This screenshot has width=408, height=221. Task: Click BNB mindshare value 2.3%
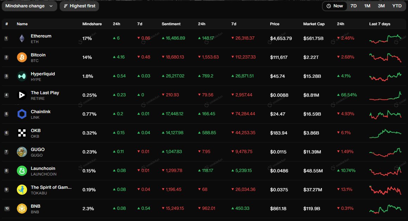88,208
